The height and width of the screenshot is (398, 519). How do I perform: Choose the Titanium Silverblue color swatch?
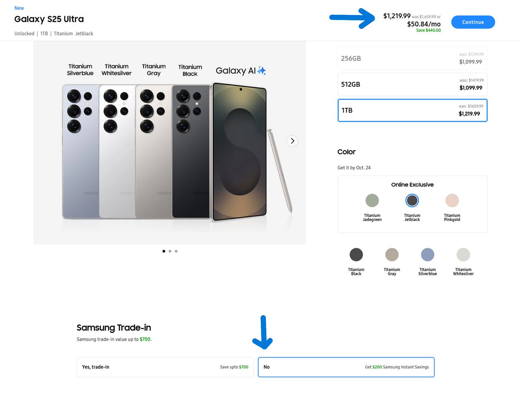pos(427,255)
